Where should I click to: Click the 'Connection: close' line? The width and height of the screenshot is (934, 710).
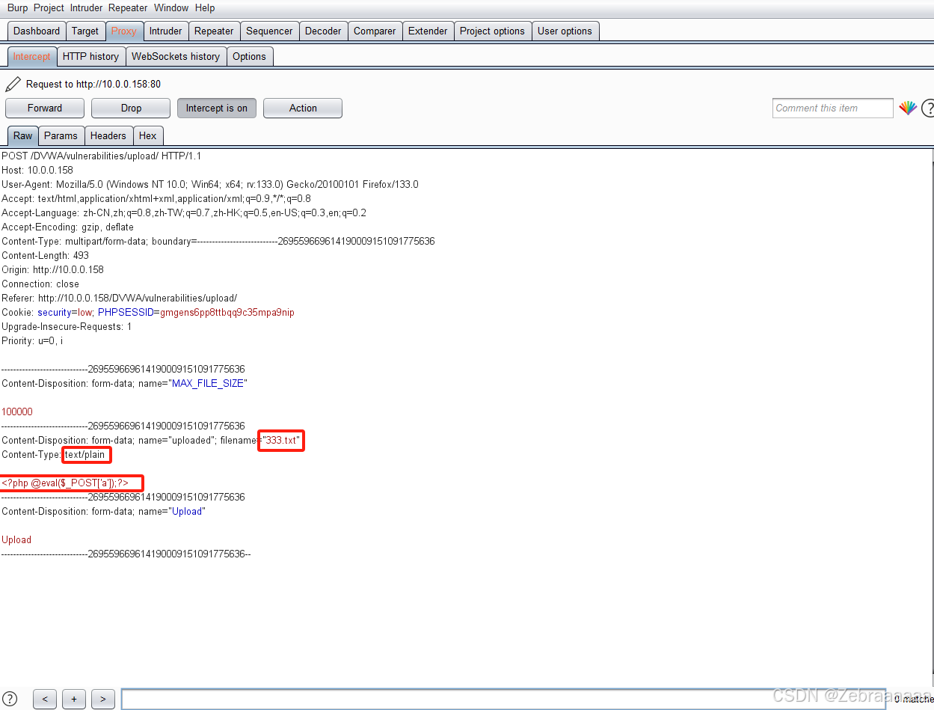[x=40, y=284]
